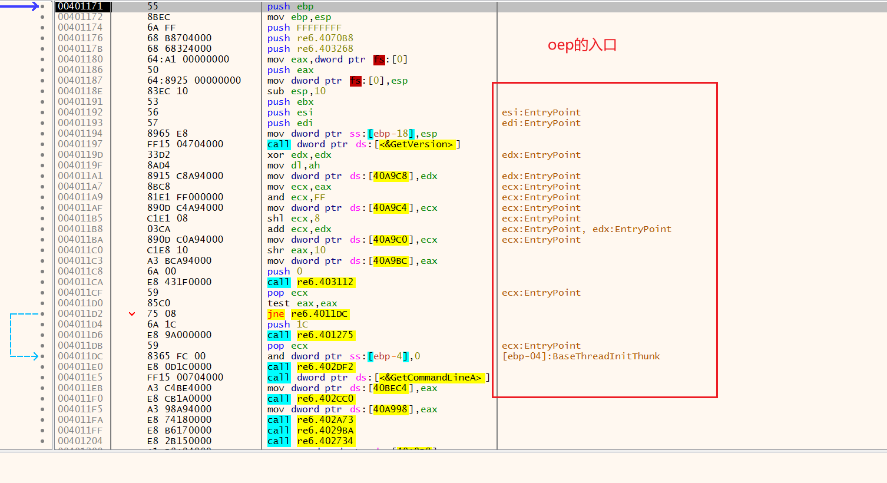Click the red oep annotation label

582,45
